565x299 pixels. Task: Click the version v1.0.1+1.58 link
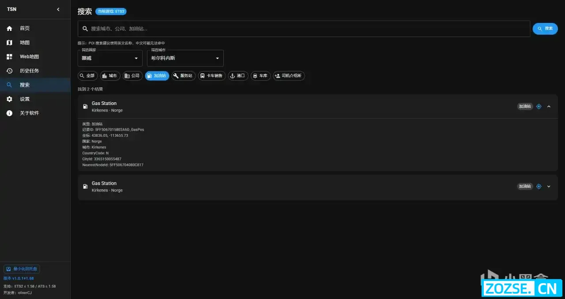point(19,279)
